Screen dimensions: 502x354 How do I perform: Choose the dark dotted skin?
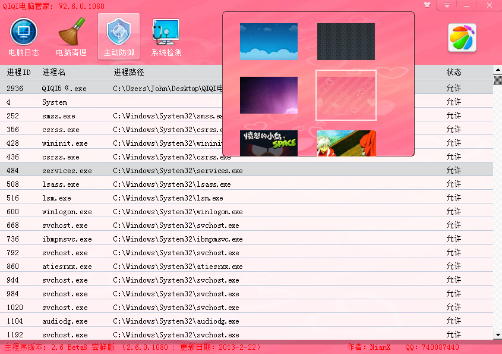346,42
